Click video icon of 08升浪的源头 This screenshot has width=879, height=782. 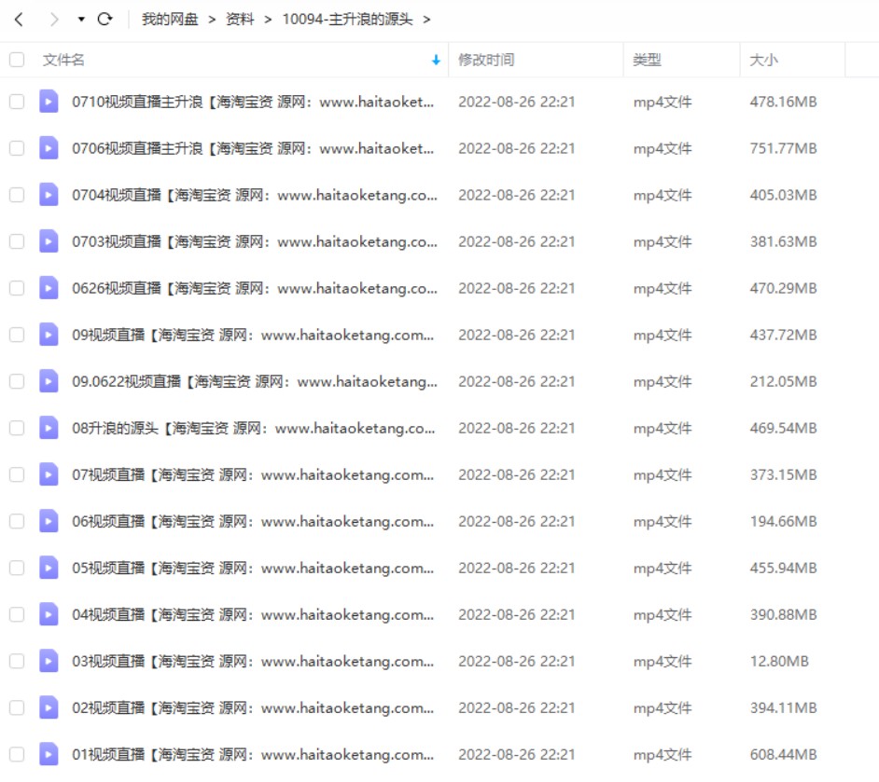(x=49, y=428)
